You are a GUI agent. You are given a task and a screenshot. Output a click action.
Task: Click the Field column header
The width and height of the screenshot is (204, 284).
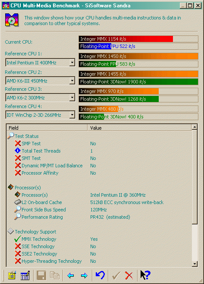pos(47,128)
